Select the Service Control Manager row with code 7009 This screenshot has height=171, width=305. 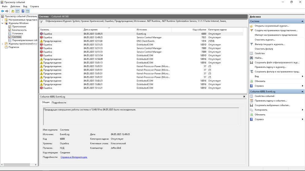pyautogui.click(x=141, y=52)
